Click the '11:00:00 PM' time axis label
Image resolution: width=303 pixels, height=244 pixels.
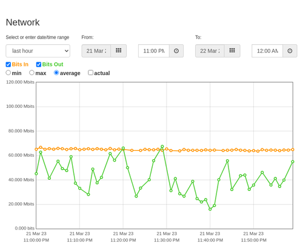click(36, 240)
